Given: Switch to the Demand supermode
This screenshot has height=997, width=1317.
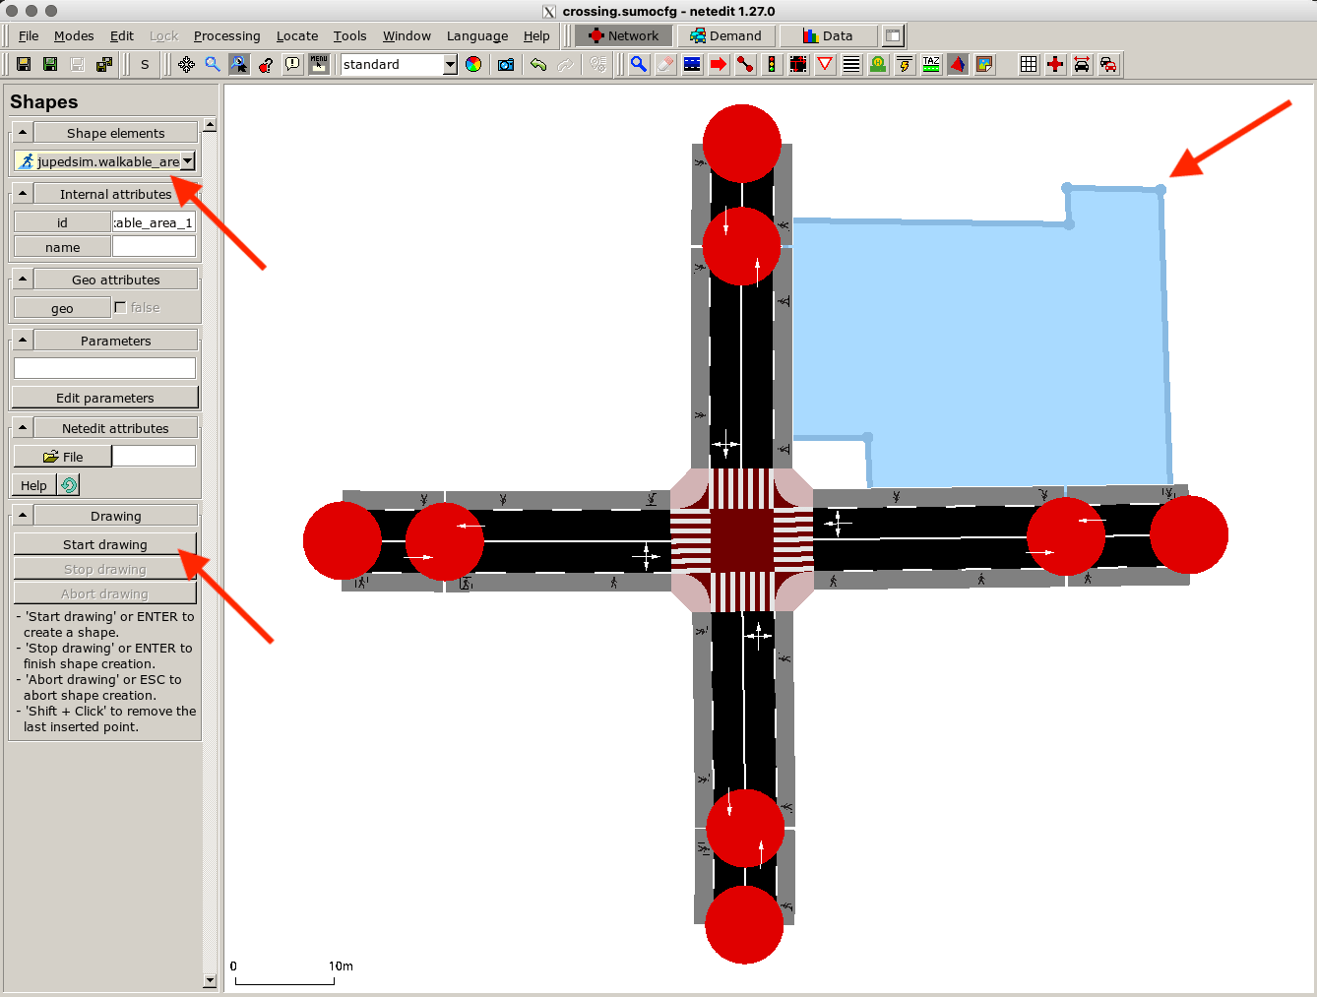Looking at the screenshot, I should point(726,36).
